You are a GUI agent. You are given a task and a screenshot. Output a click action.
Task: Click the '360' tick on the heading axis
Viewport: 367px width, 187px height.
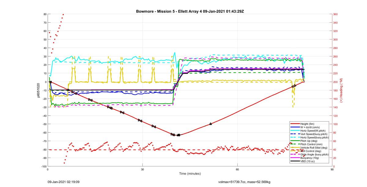pos(335,14)
